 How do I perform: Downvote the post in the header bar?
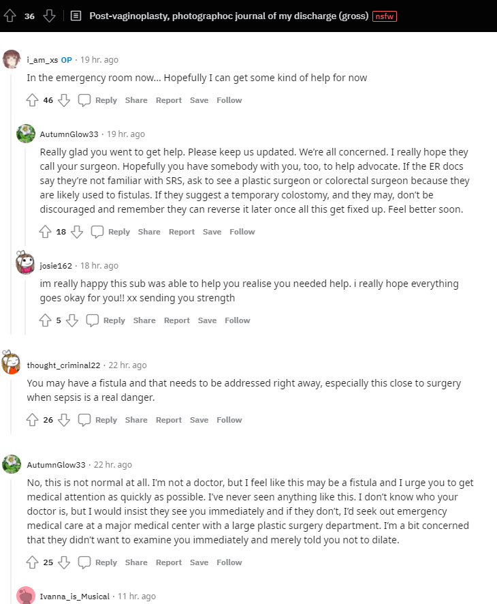pyautogui.click(x=49, y=16)
